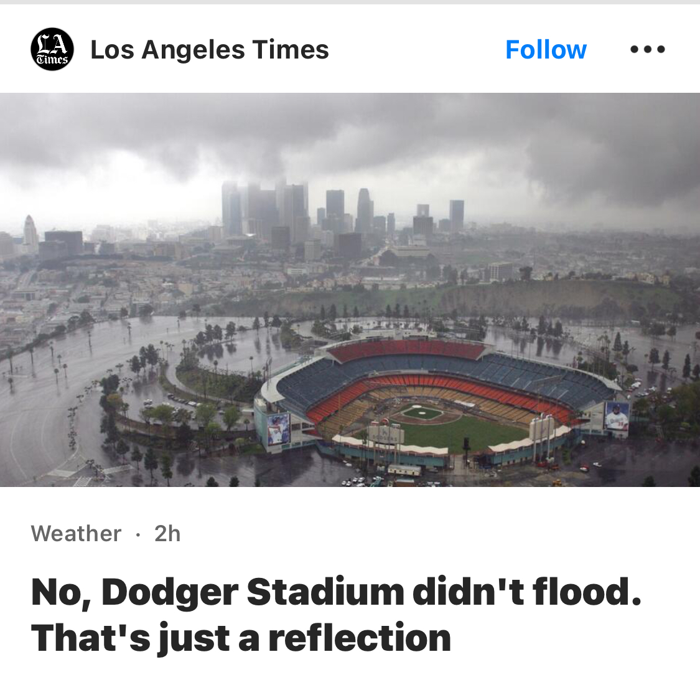This screenshot has width=700, height=700.
Task: Tap the left video board showing a player
Action: click(278, 429)
